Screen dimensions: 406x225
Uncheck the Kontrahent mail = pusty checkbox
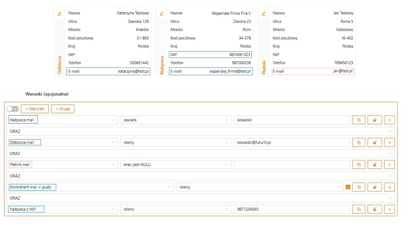point(348,187)
